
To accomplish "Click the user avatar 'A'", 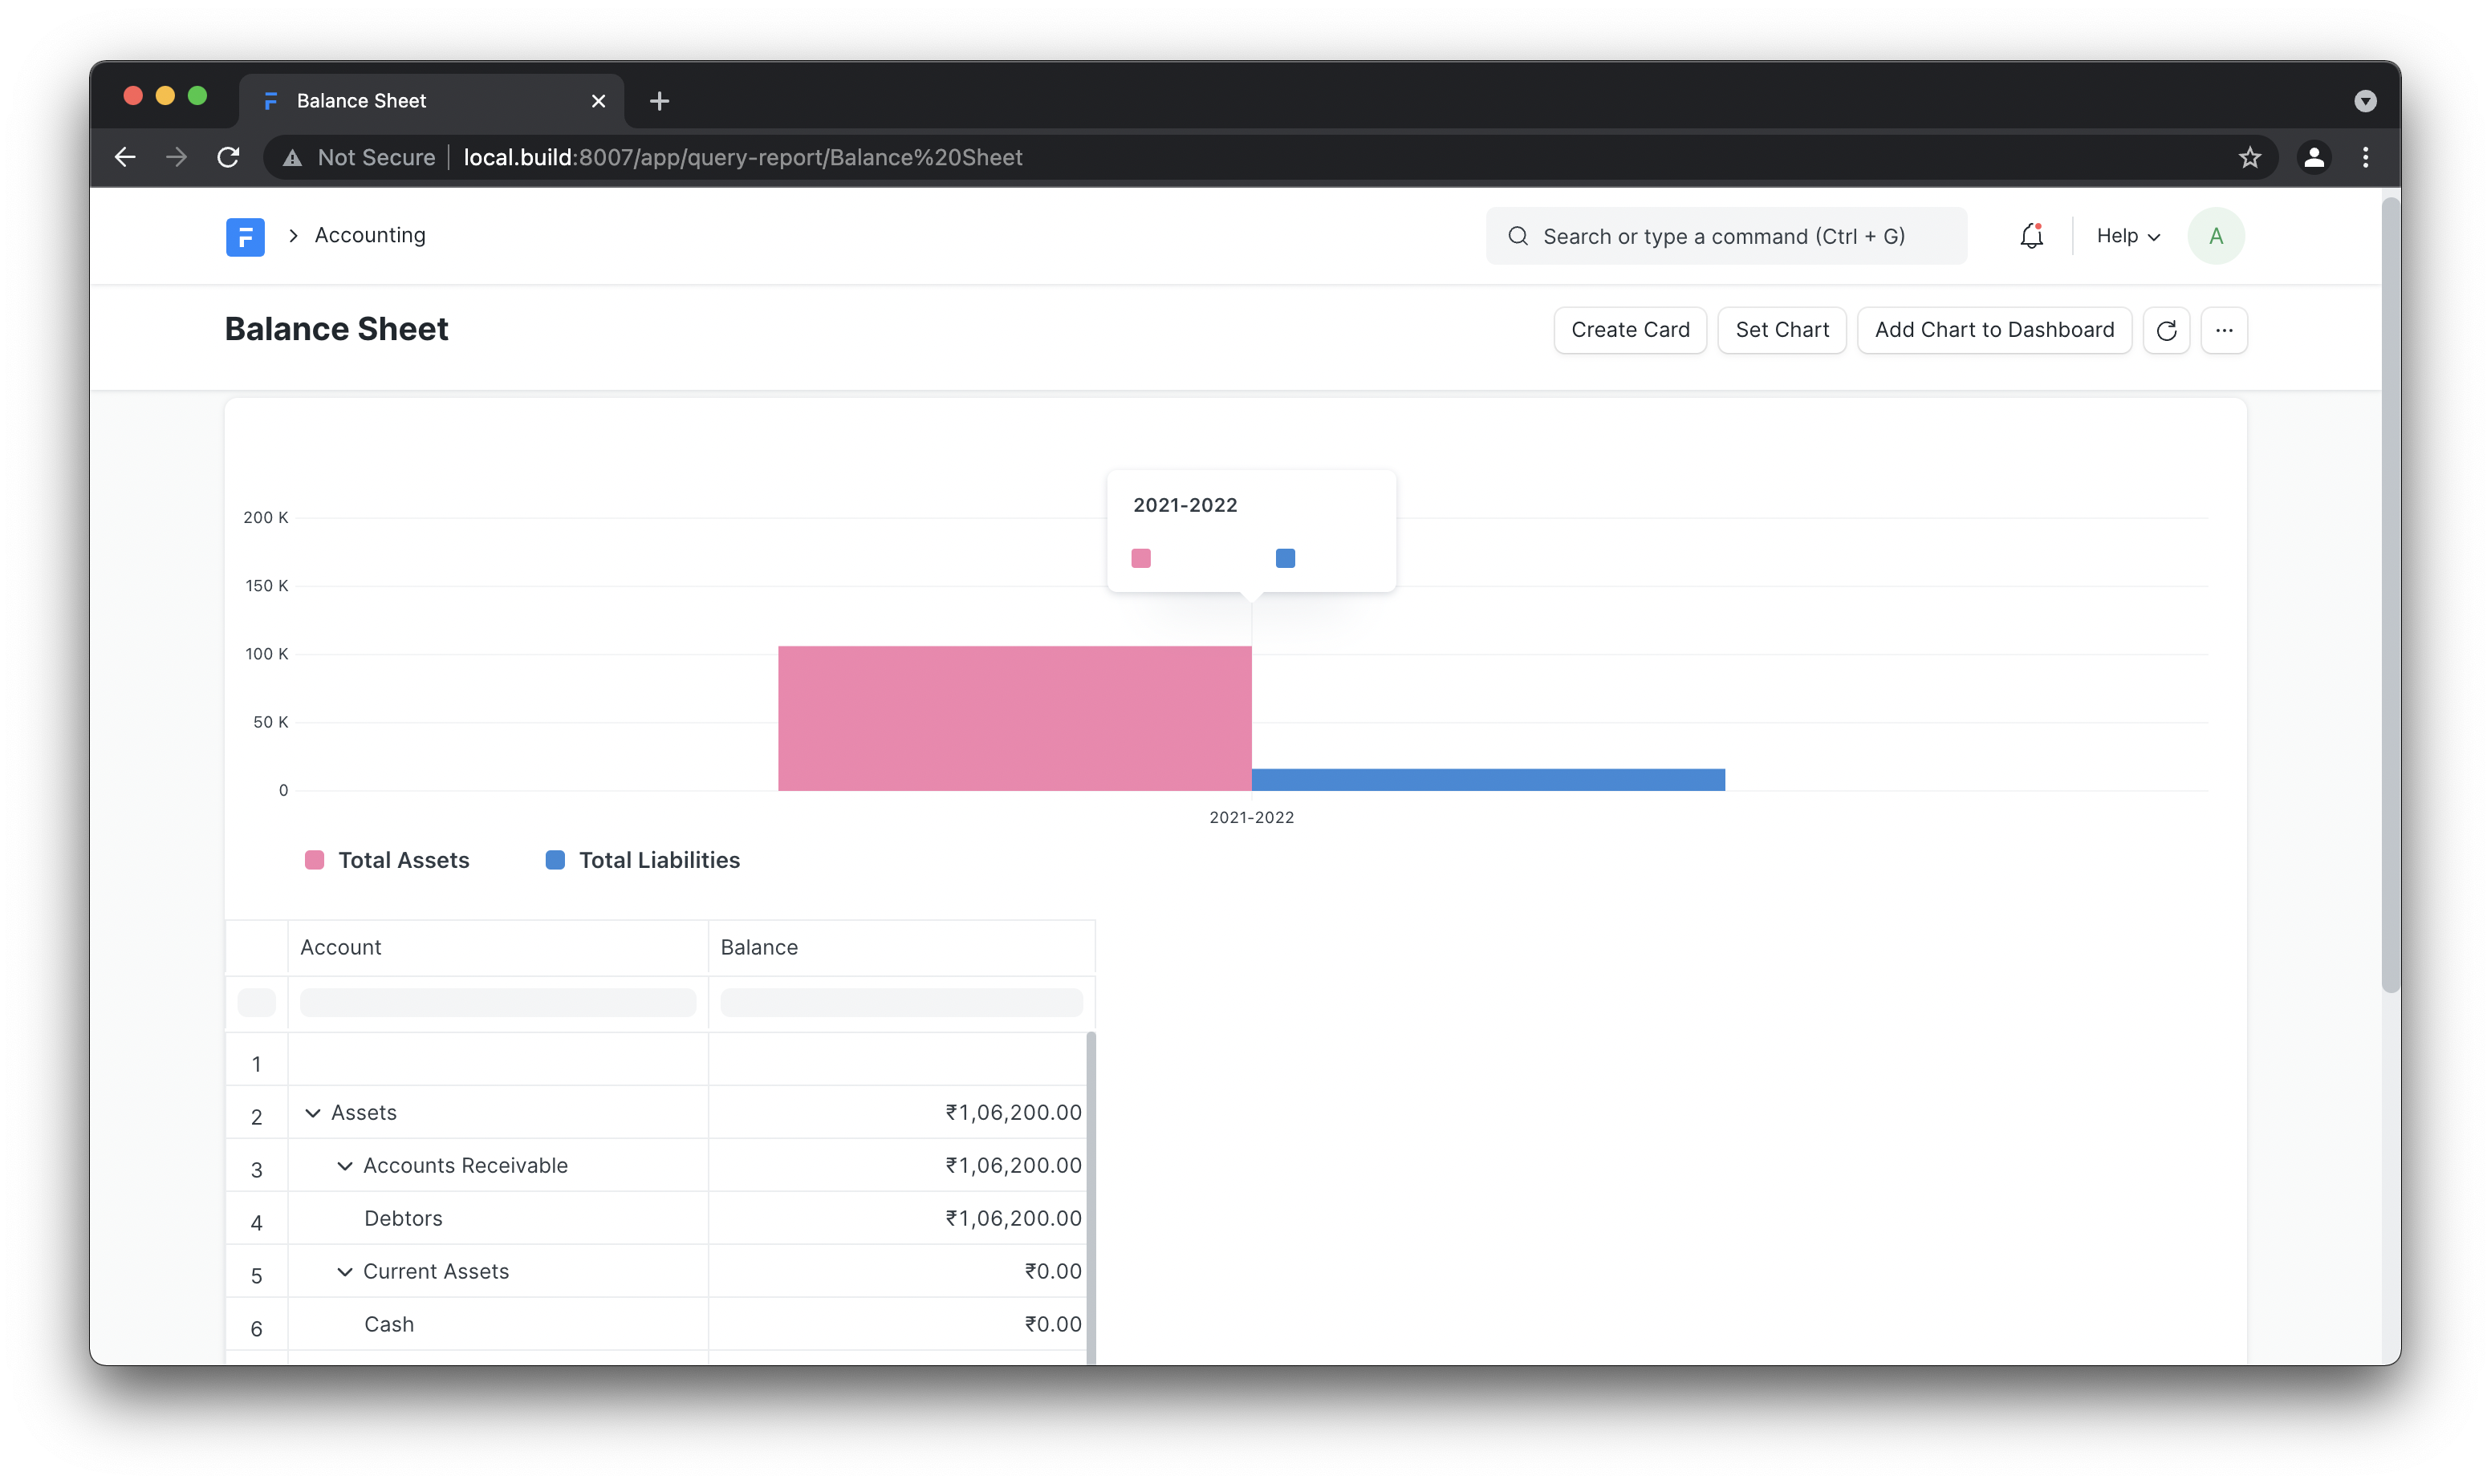I will (2215, 237).
